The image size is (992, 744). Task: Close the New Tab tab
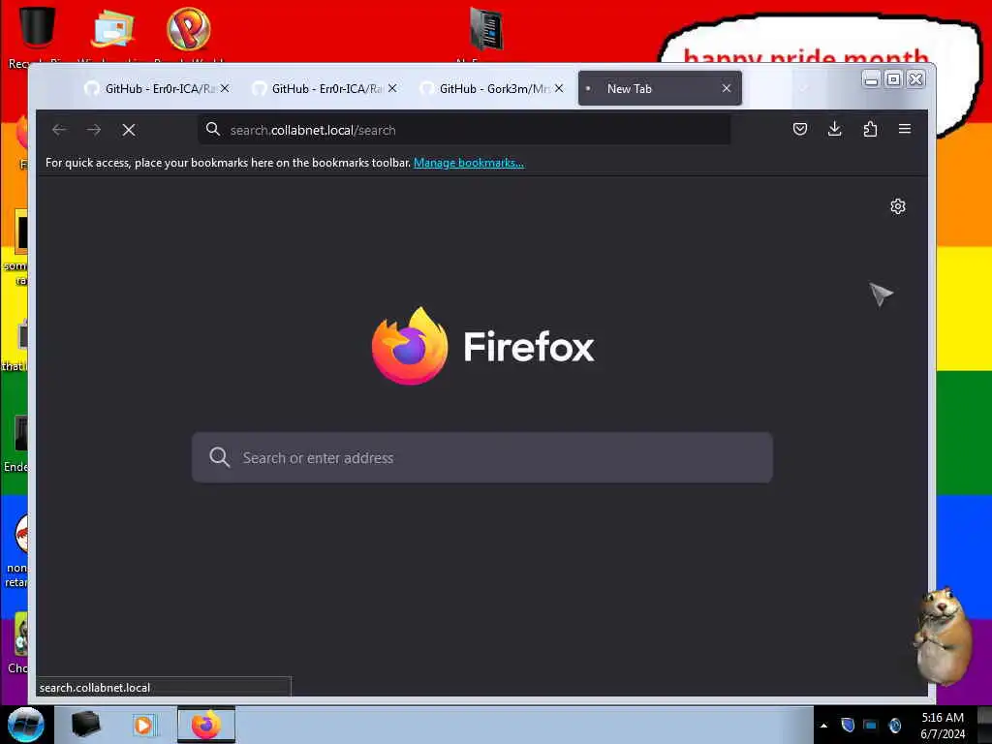[x=727, y=88]
